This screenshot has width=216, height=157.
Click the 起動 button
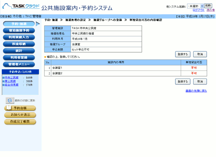[x=208, y=5]
